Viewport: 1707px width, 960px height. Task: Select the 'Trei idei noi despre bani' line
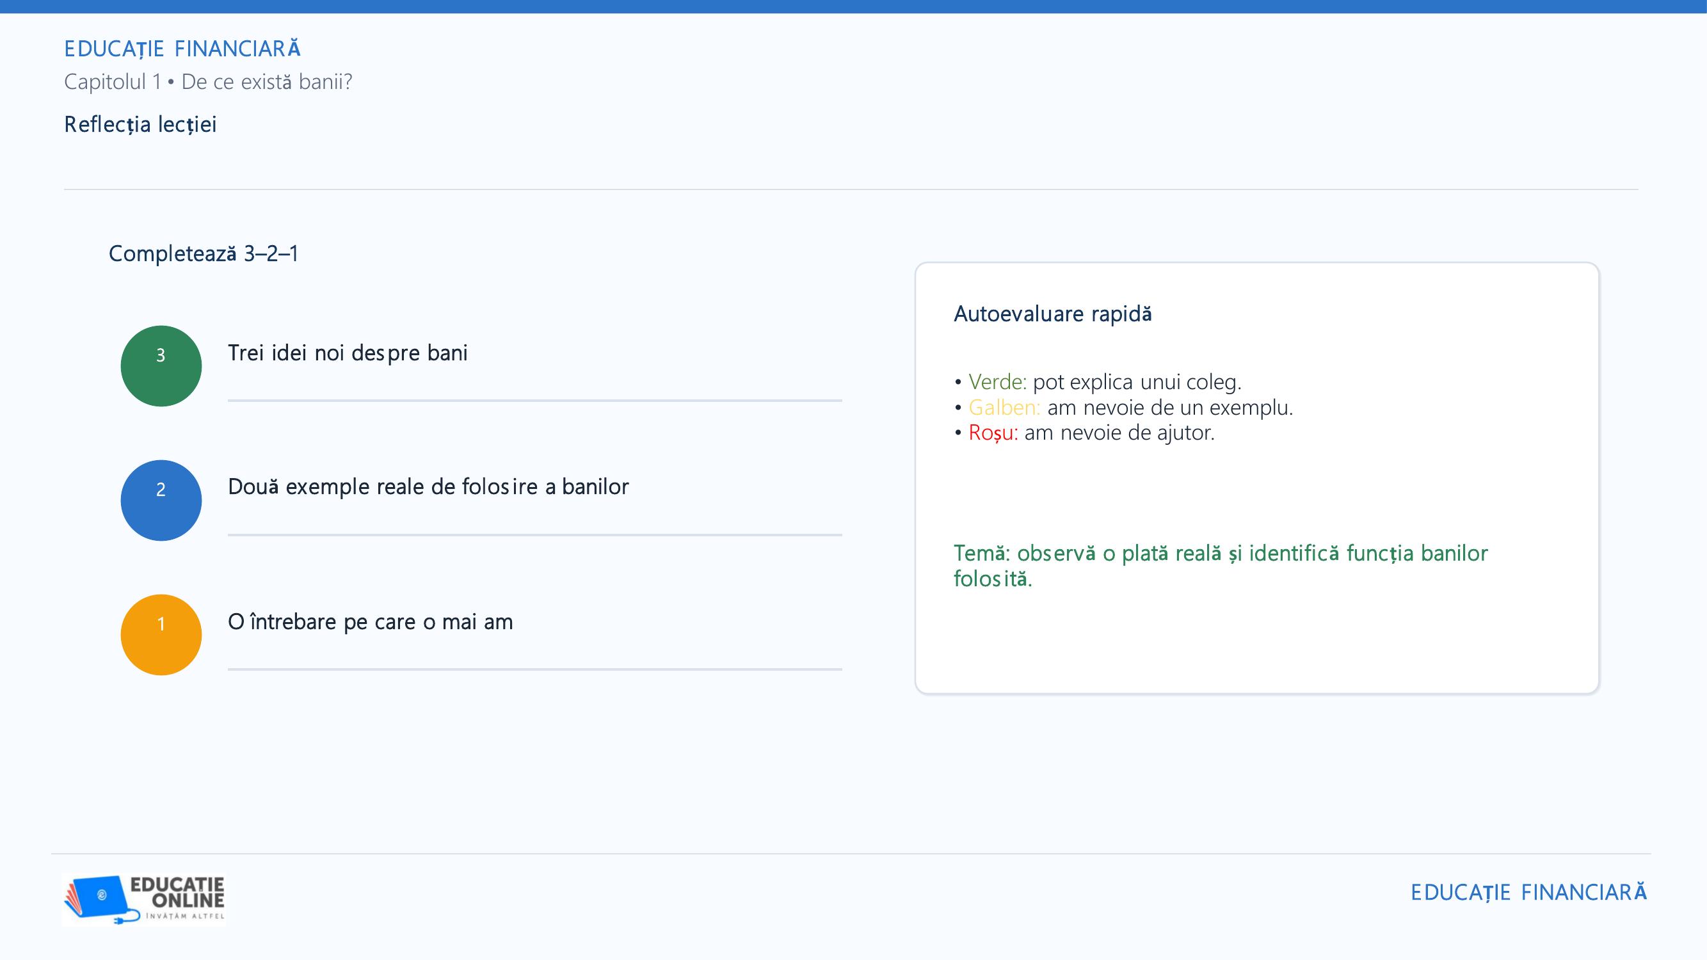pos(348,353)
